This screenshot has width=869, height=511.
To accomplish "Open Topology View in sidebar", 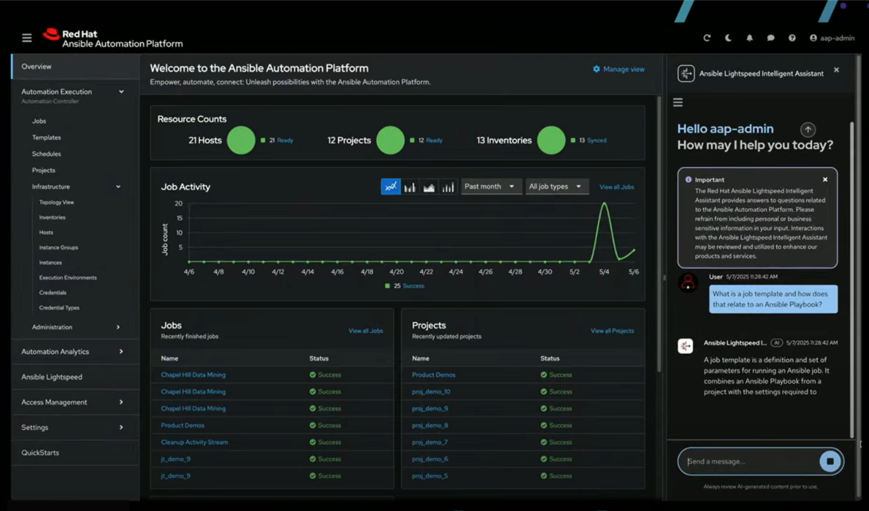I will coord(56,203).
